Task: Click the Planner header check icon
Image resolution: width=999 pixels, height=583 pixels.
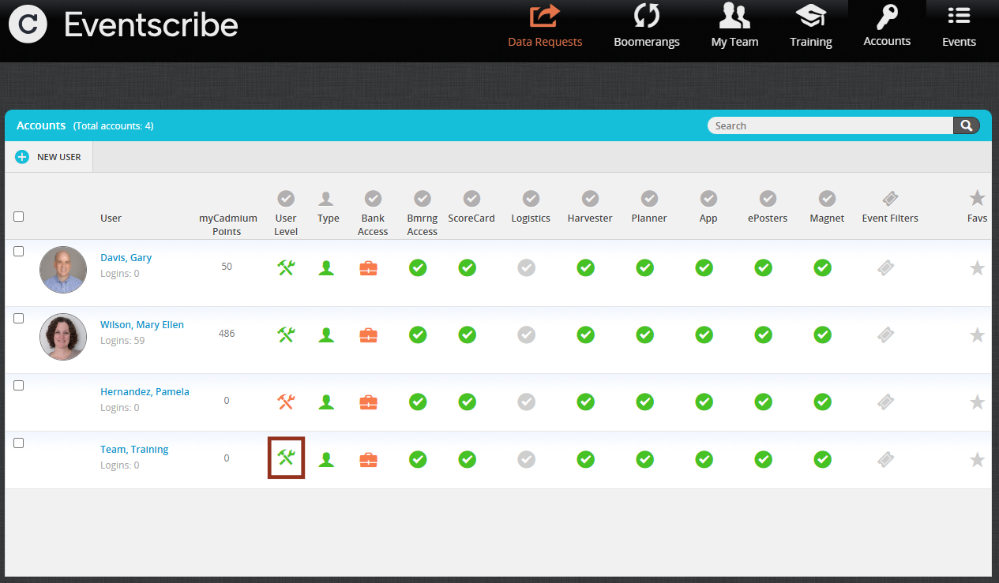Action: (x=649, y=198)
